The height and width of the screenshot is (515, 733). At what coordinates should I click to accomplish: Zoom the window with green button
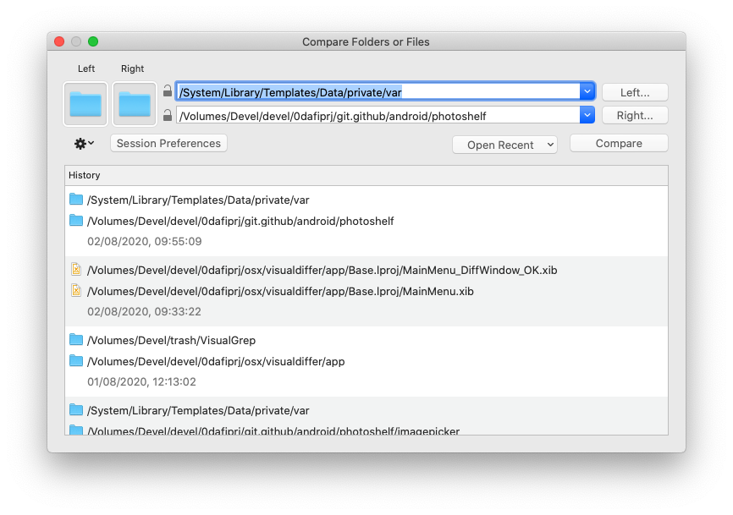tap(93, 41)
